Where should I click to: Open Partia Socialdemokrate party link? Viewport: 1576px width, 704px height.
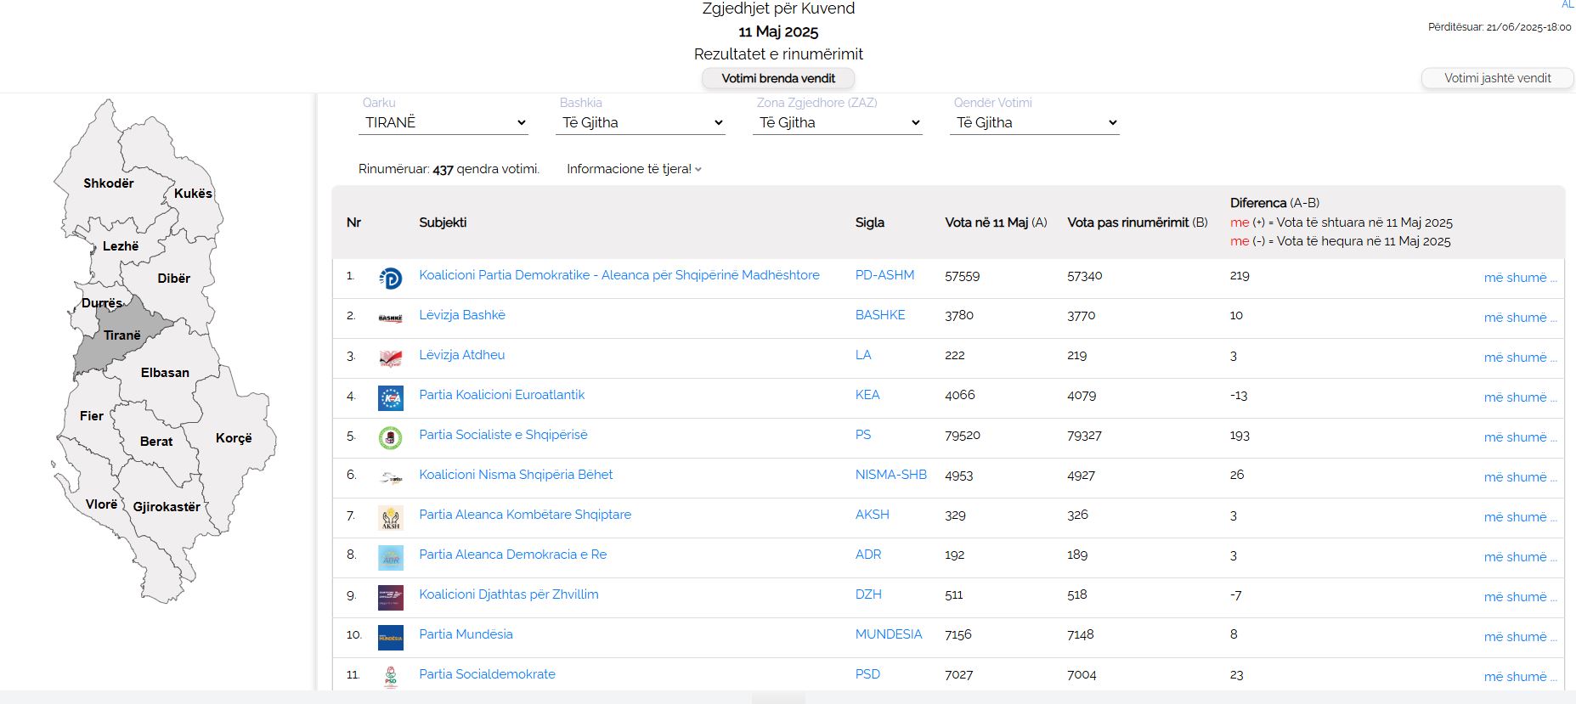click(487, 674)
